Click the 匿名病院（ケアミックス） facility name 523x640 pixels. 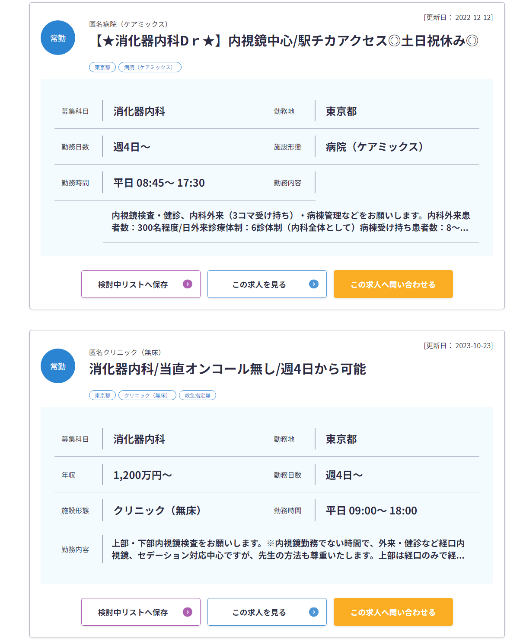(128, 24)
